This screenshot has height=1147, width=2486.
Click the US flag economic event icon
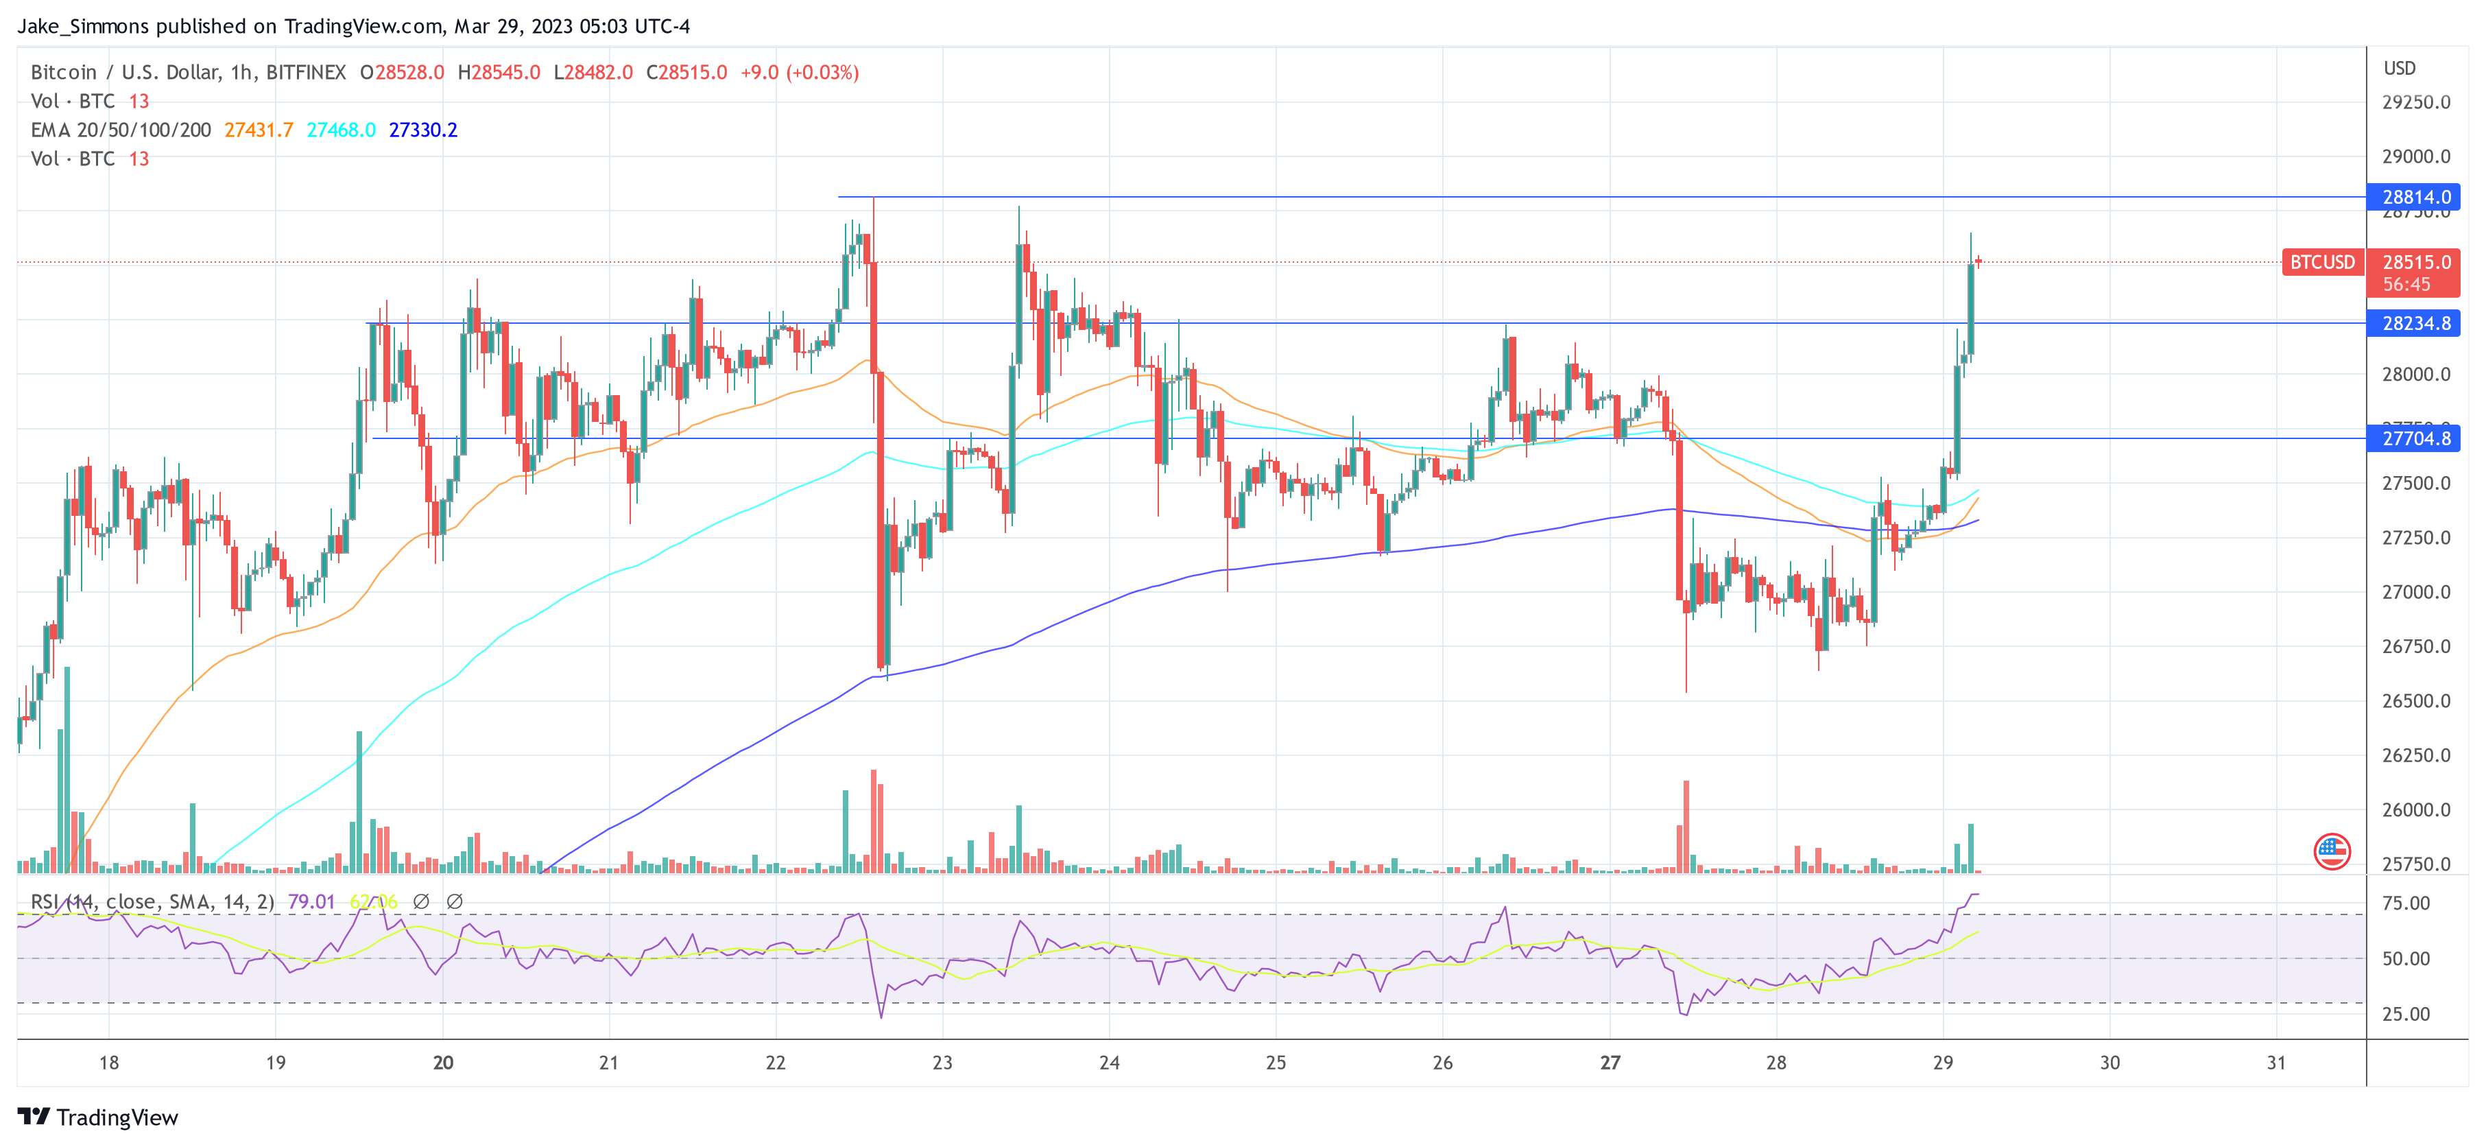click(2332, 851)
